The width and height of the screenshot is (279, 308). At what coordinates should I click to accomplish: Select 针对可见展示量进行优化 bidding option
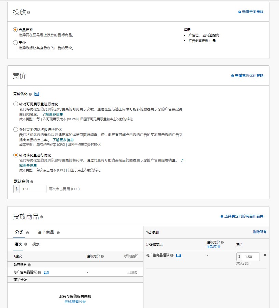(x=15, y=104)
